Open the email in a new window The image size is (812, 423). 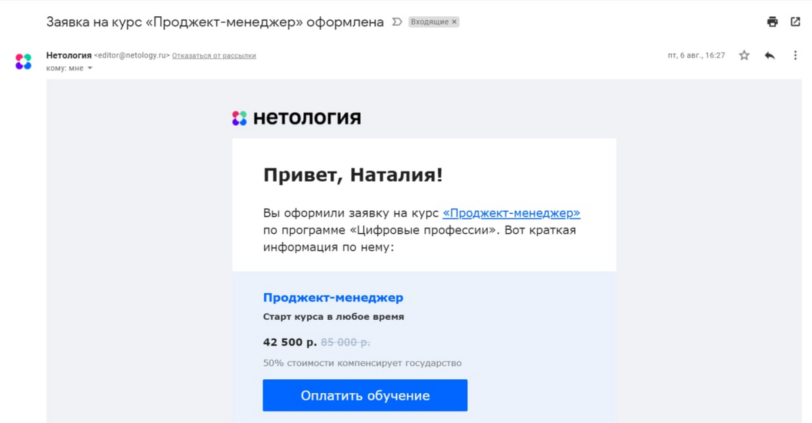point(795,22)
